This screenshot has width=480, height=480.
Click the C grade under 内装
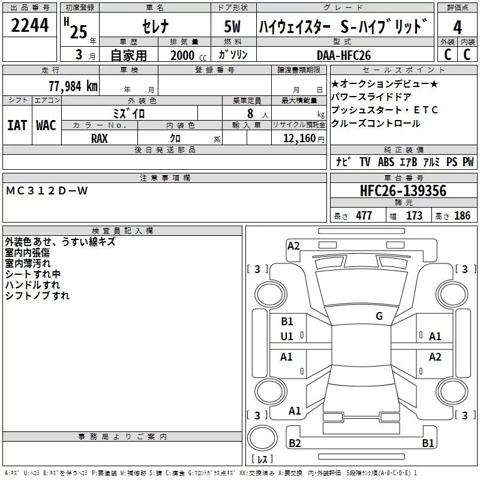point(467,54)
